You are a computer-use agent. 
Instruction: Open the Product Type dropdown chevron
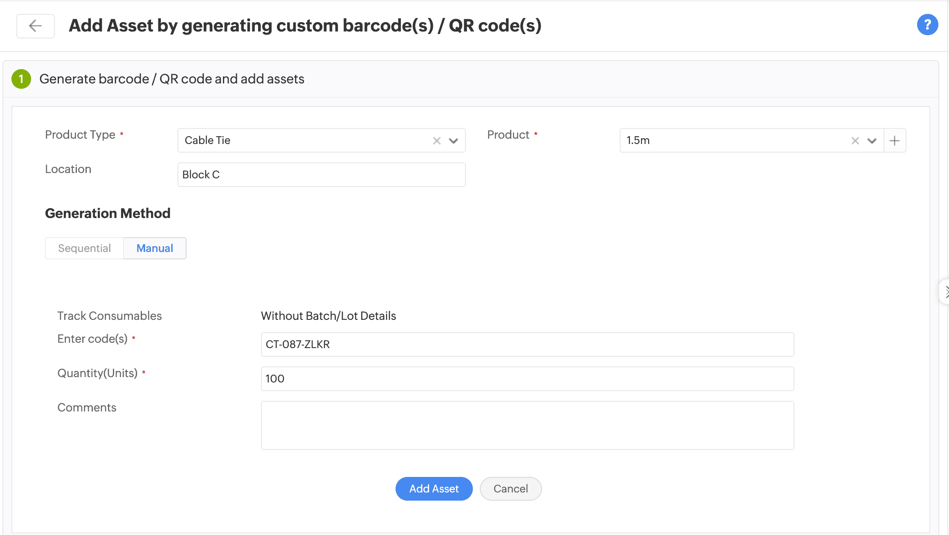(453, 141)
